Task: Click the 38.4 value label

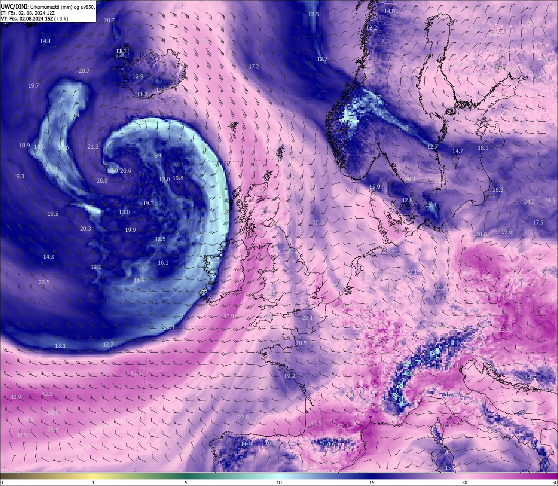Action: point(53,430)
